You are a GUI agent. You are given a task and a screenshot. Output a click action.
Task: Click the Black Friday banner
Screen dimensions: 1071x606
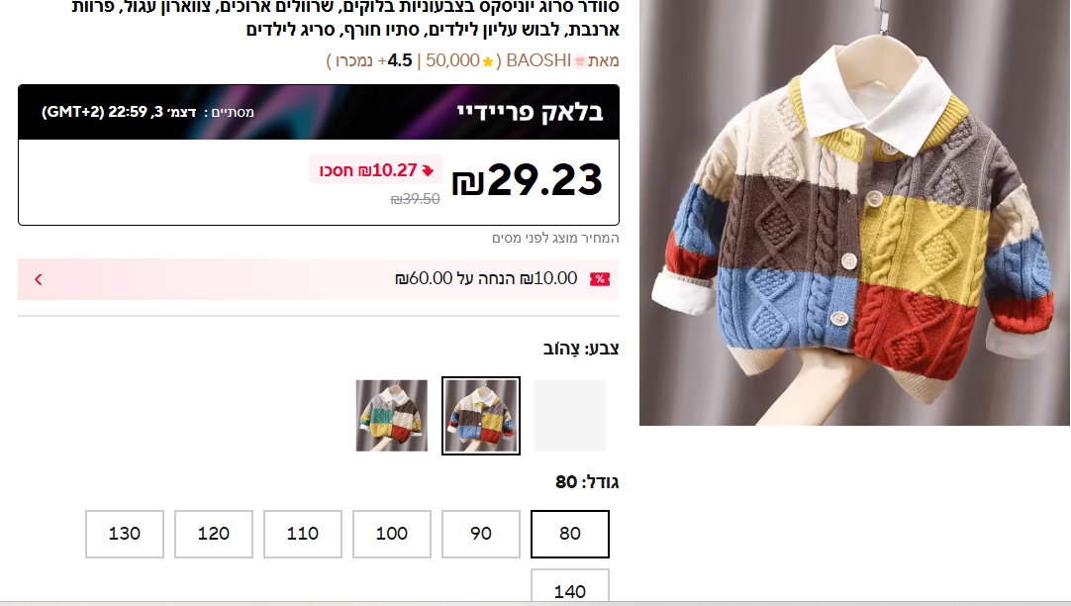click(x=319, y=112)
